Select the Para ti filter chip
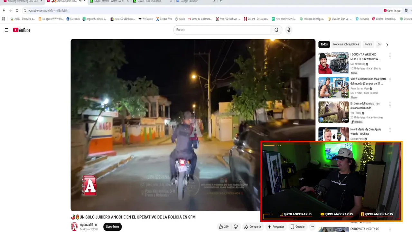412x232 pixels. pyautogui.click(x=368, y=44)
